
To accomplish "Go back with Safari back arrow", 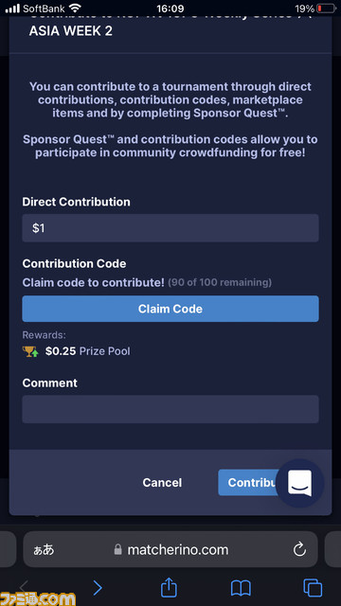I will pyautogui.click(x=24, y=587).
